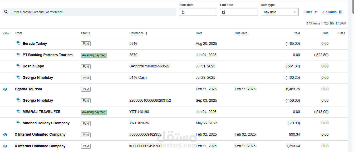Focus the contact, amount, or reference search field
Image resolution: width=354 pixels, height=152 pixels.
click(x=90, y=12)
